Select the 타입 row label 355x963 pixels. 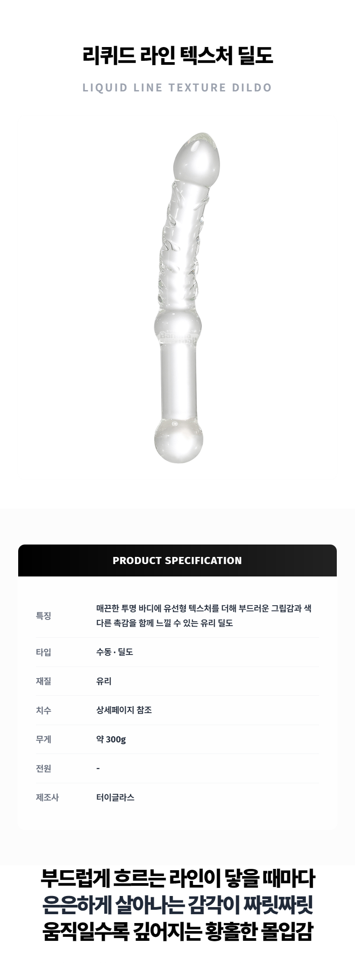tap(43, 652)
